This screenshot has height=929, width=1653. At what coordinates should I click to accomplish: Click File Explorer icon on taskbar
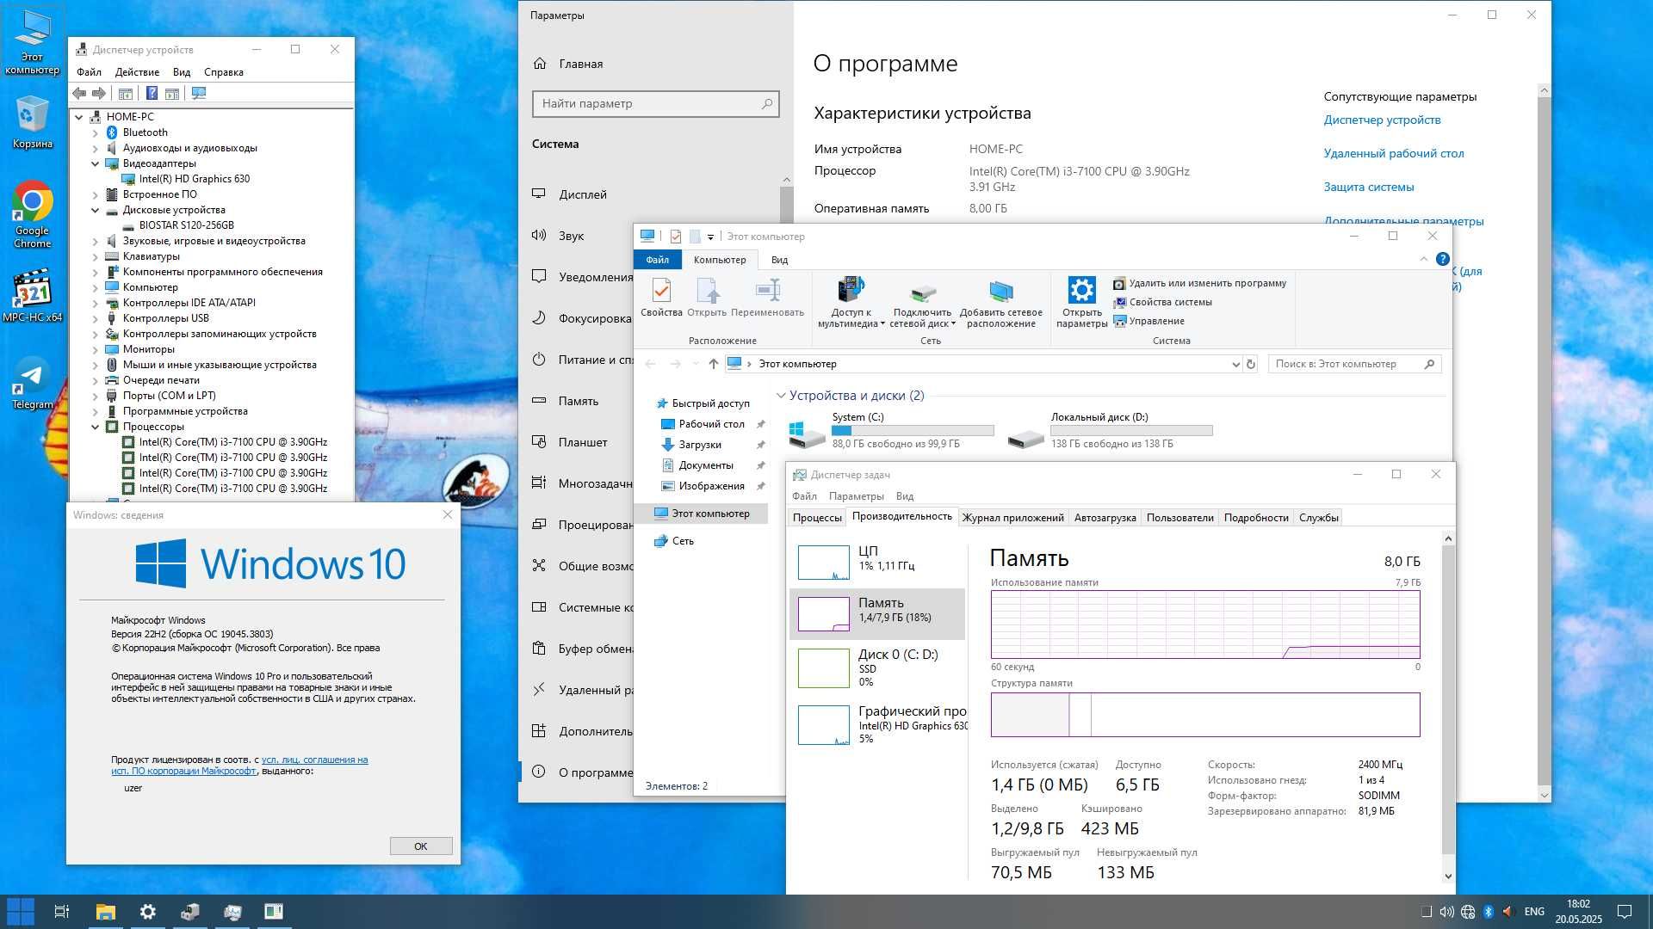pos(105,911)
